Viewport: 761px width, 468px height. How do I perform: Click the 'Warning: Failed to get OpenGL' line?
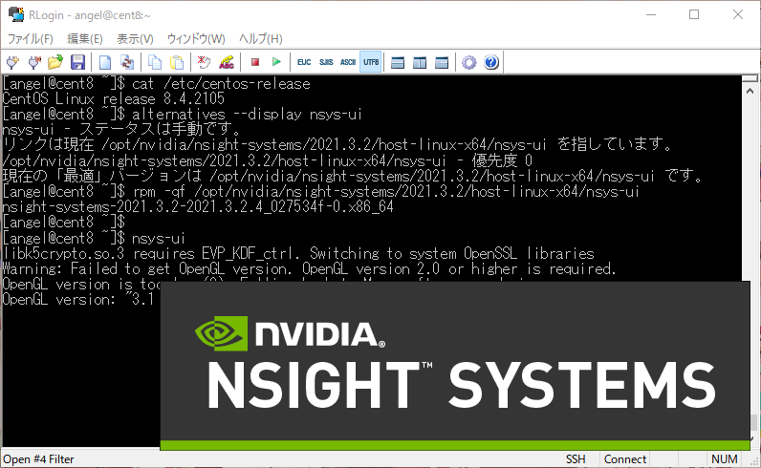309,268
